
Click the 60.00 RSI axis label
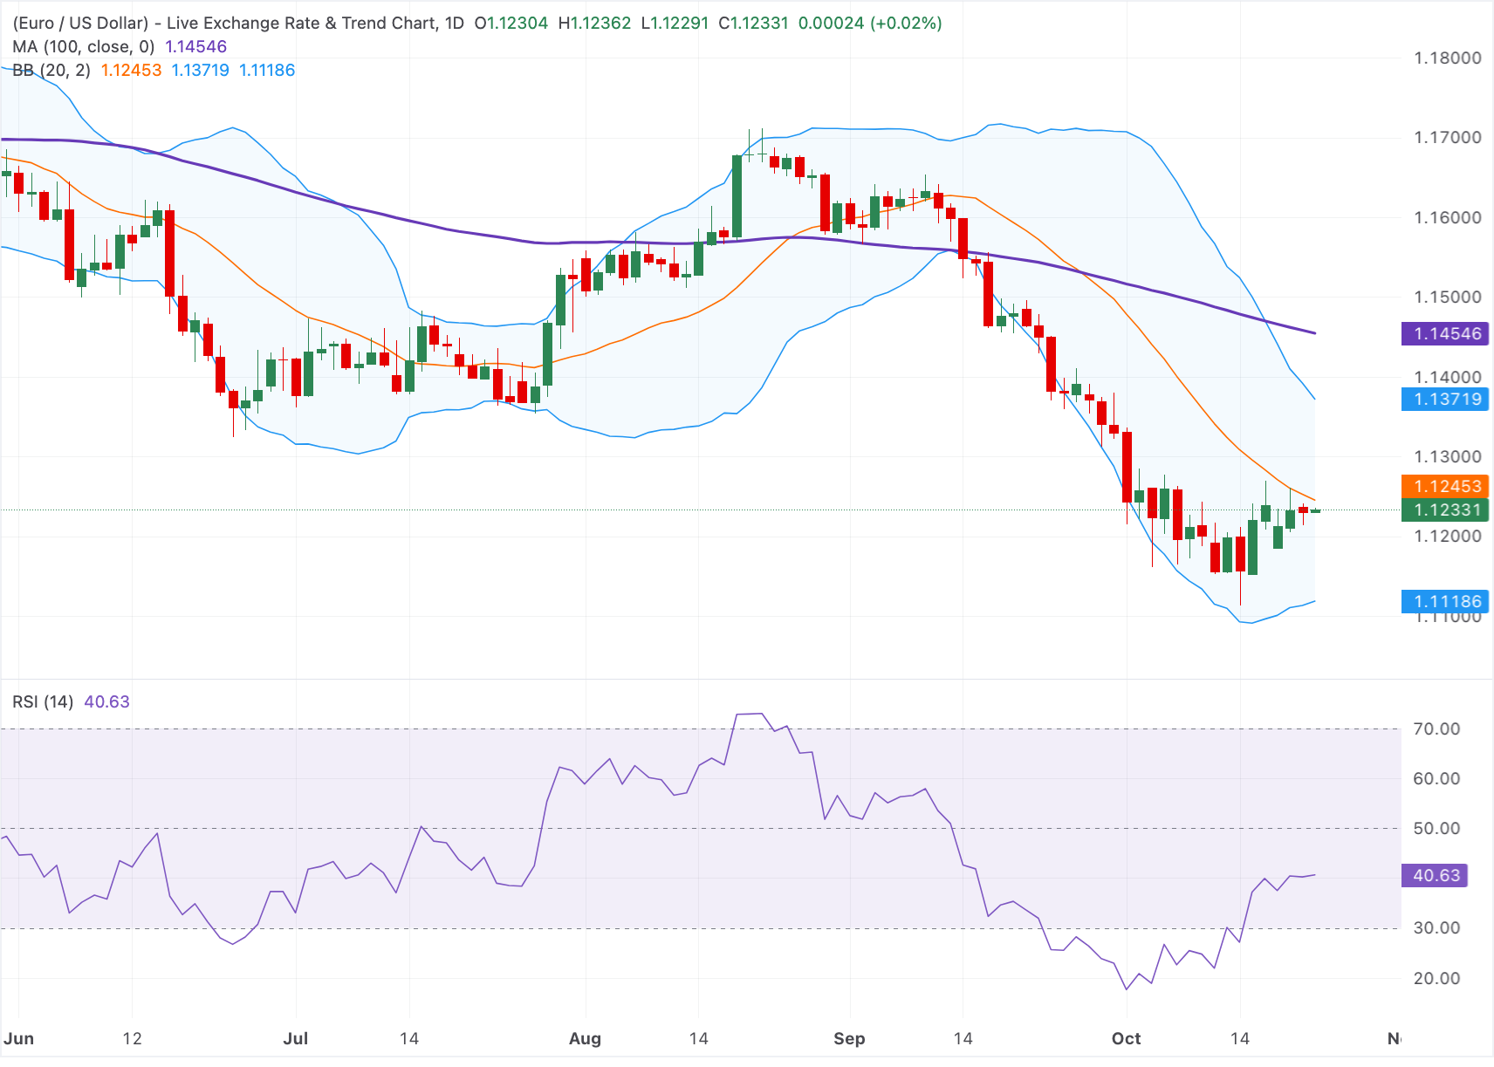(1436, 779)
